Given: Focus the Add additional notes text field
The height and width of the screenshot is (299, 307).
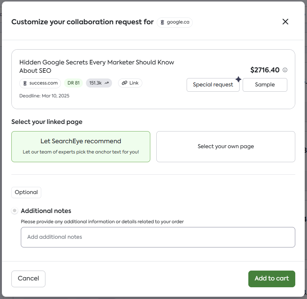Looking at the screenshot, I should [158, 237].
